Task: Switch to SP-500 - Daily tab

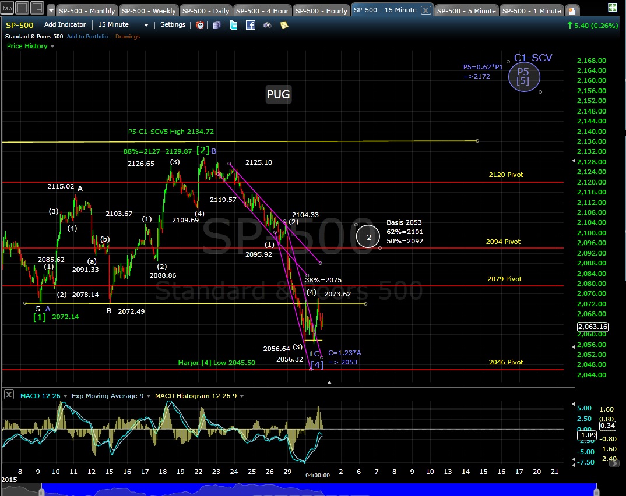Action: point(206,10)
